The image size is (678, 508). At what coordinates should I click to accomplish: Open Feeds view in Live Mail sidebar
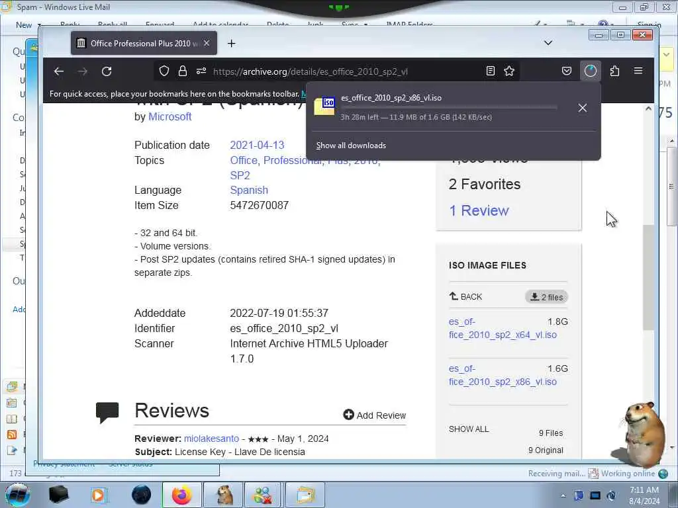[12, 435]
